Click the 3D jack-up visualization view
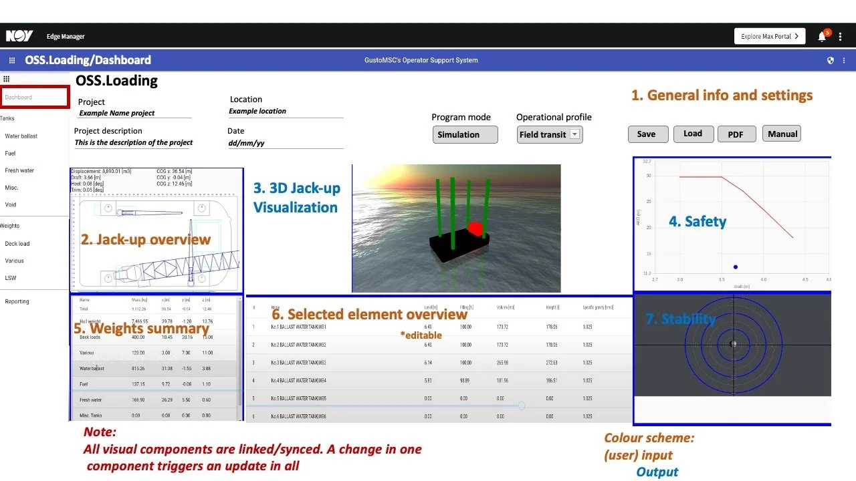Viewport: 856px width, 481px height. pos(456,228)
